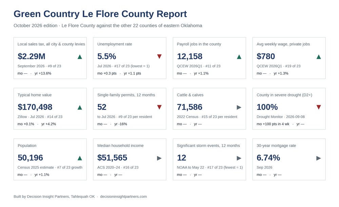The image size is (339, 207).
Task: Click 'yr +1.1 pts' on unemployment card
Action: (x=132, y=73)
